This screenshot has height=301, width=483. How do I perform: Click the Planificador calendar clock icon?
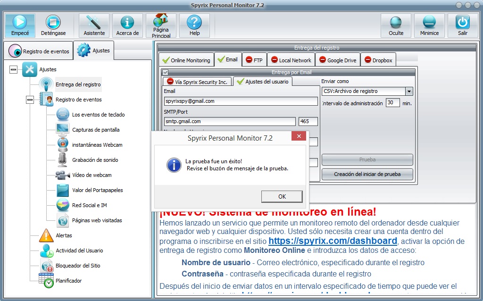point(46,281)
